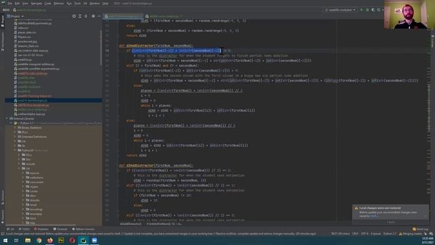435x245 pixels.
Task: Click webcam video thumbnail overlay
Action: [409, 14]
